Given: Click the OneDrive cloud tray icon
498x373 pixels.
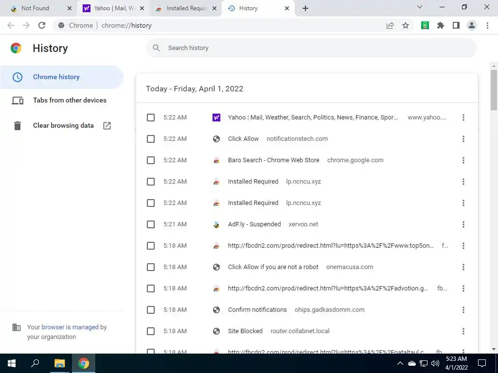Looking at the screenshot, I should tap(412, 363).
